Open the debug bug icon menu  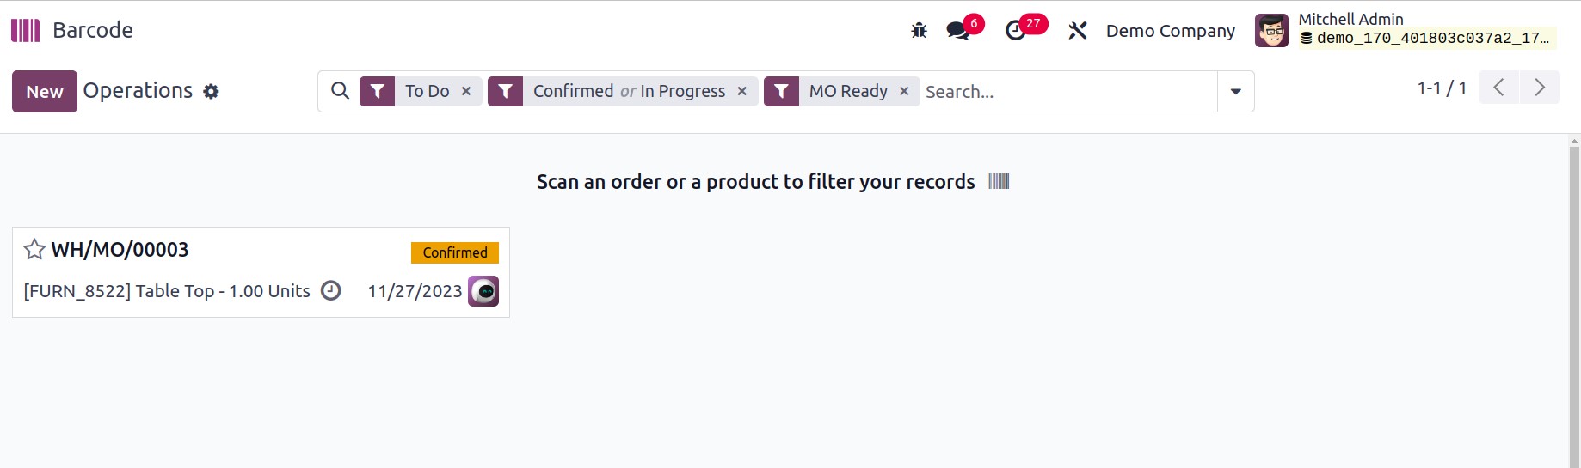pos(919,31)
